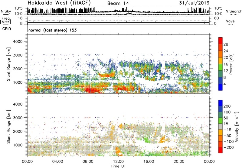Click the '28' Power colorbar tick label
The height and width of the screenshot is (168, 242).
tap(226, 44)
